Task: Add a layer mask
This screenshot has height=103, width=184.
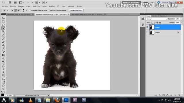Action: click(164, 95)
